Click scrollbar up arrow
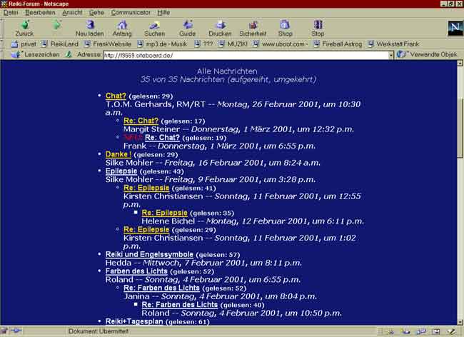 pyautogui.click(x=460, y=63)
